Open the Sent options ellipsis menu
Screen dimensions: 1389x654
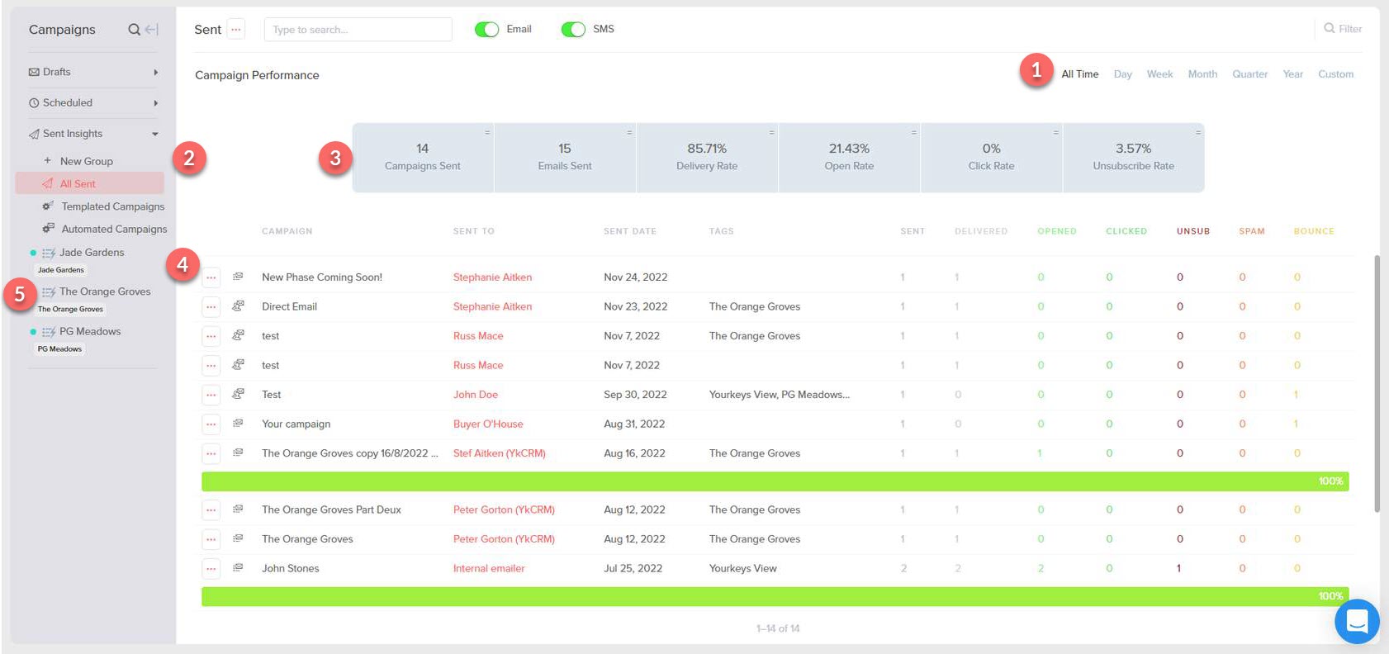(236, 29)
